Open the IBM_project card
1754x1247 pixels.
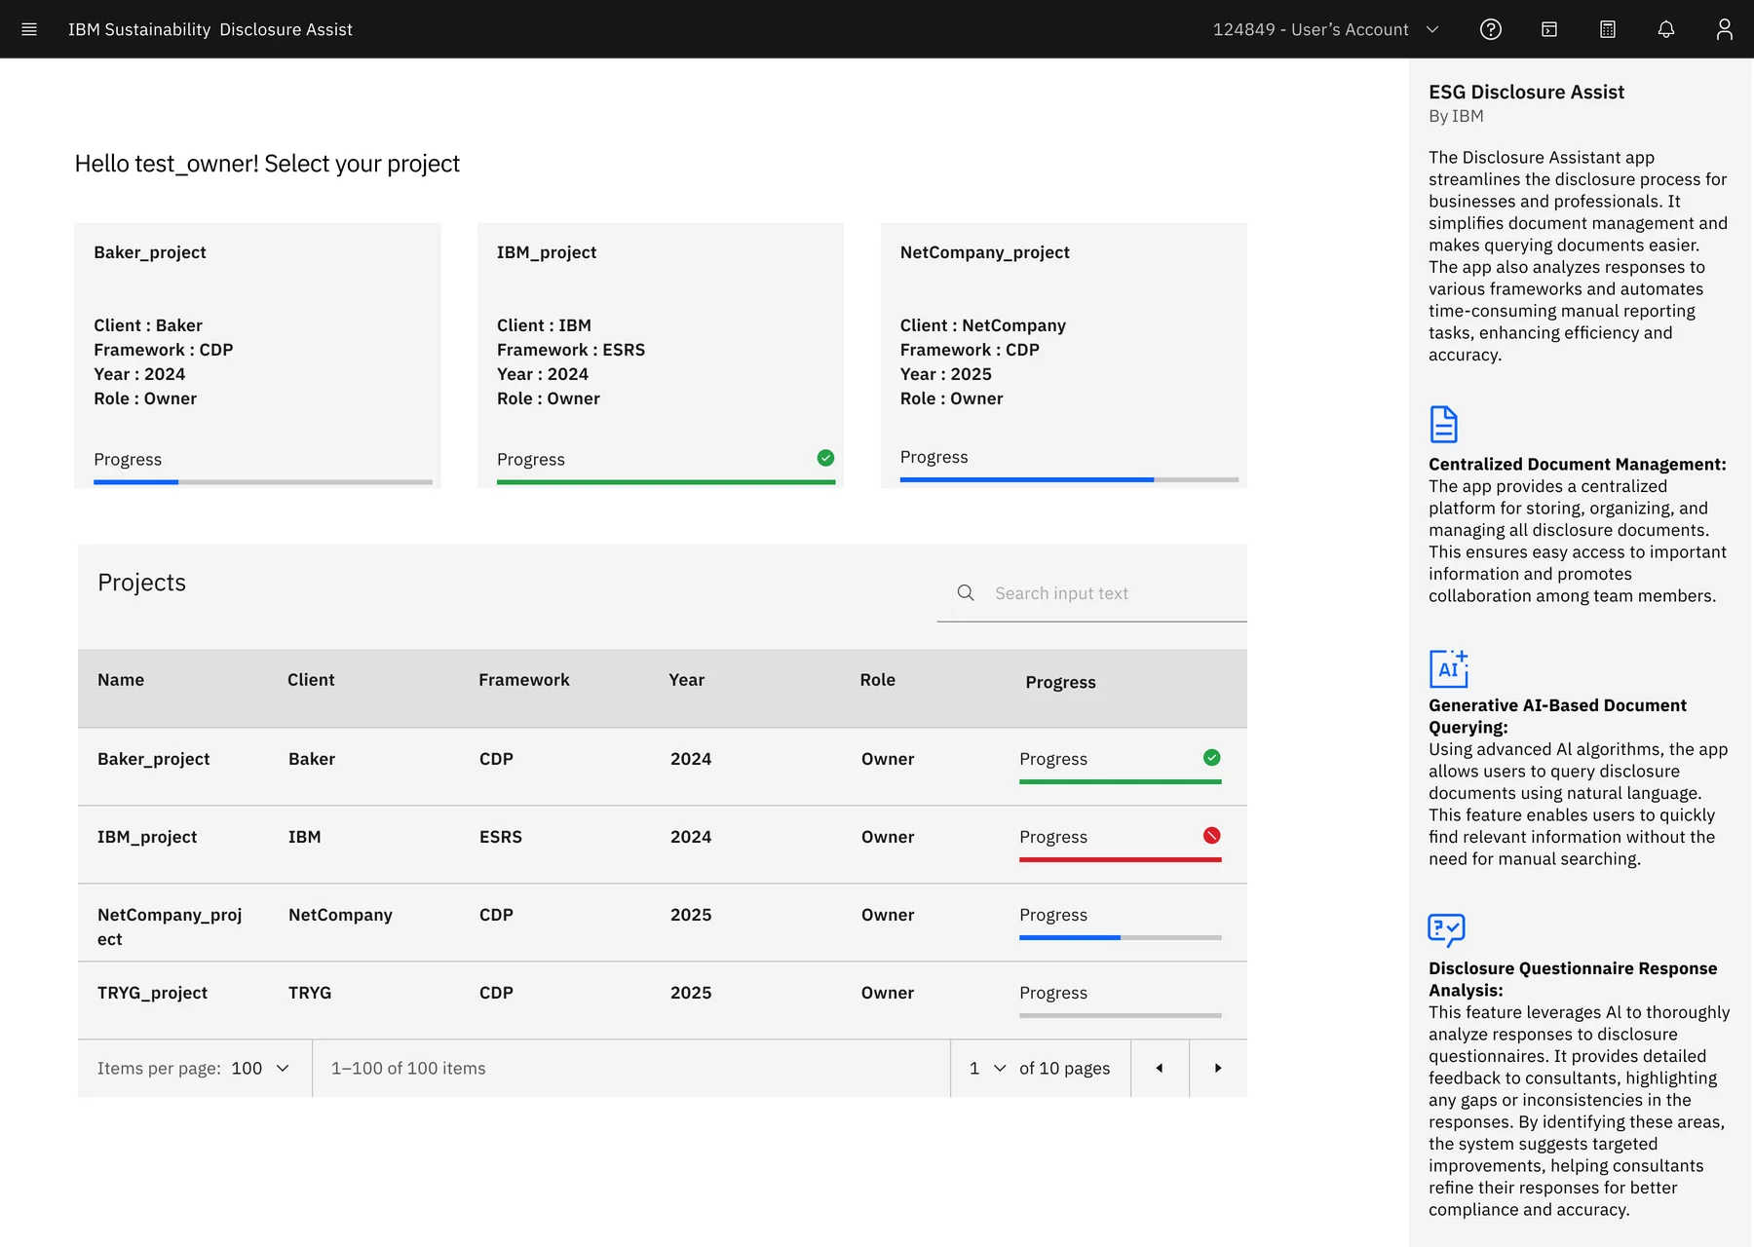(x=661, y=356)
